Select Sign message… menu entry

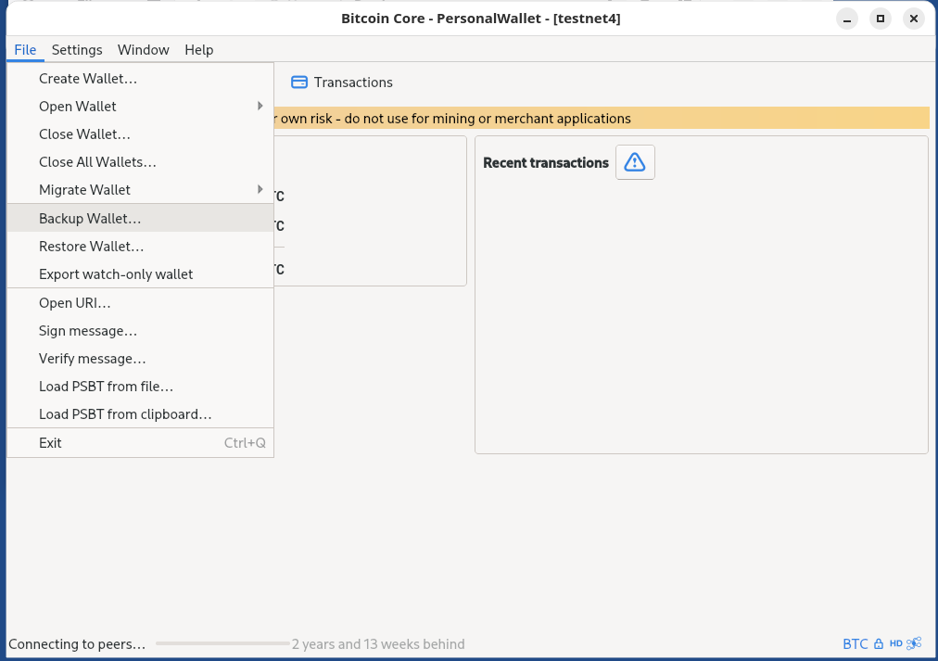pyautogui.click(x=141, y=331)
